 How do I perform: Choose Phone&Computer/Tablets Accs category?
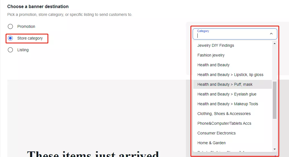point(224,123)
